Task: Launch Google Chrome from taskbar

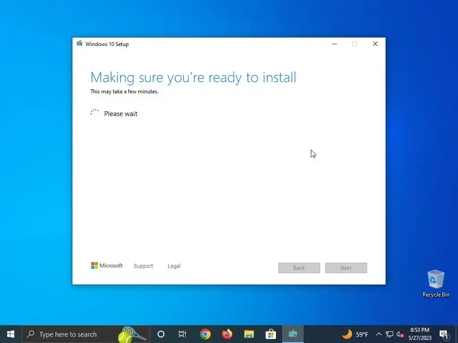Action: pyautogui.click(x=205, y=334)
